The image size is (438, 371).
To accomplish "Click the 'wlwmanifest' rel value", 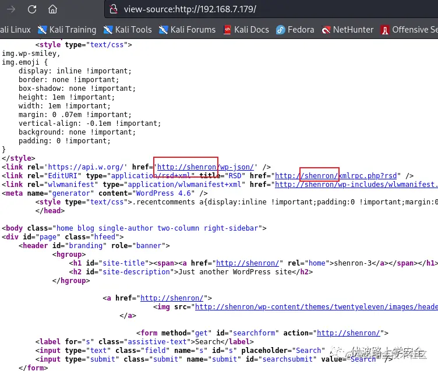I will coord(71,185).
